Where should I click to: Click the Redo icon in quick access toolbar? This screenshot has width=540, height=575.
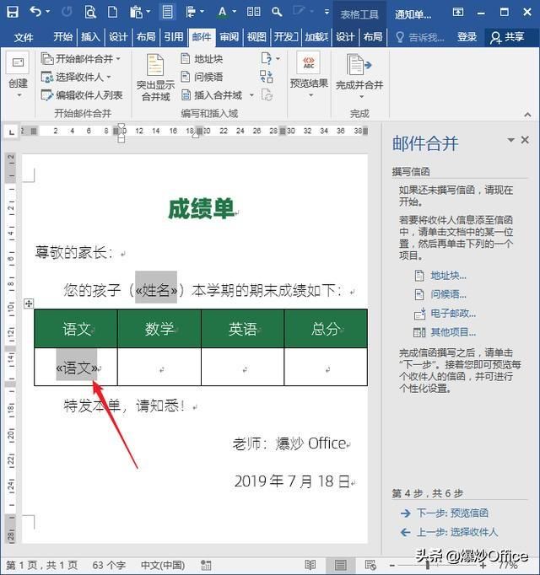67,12
